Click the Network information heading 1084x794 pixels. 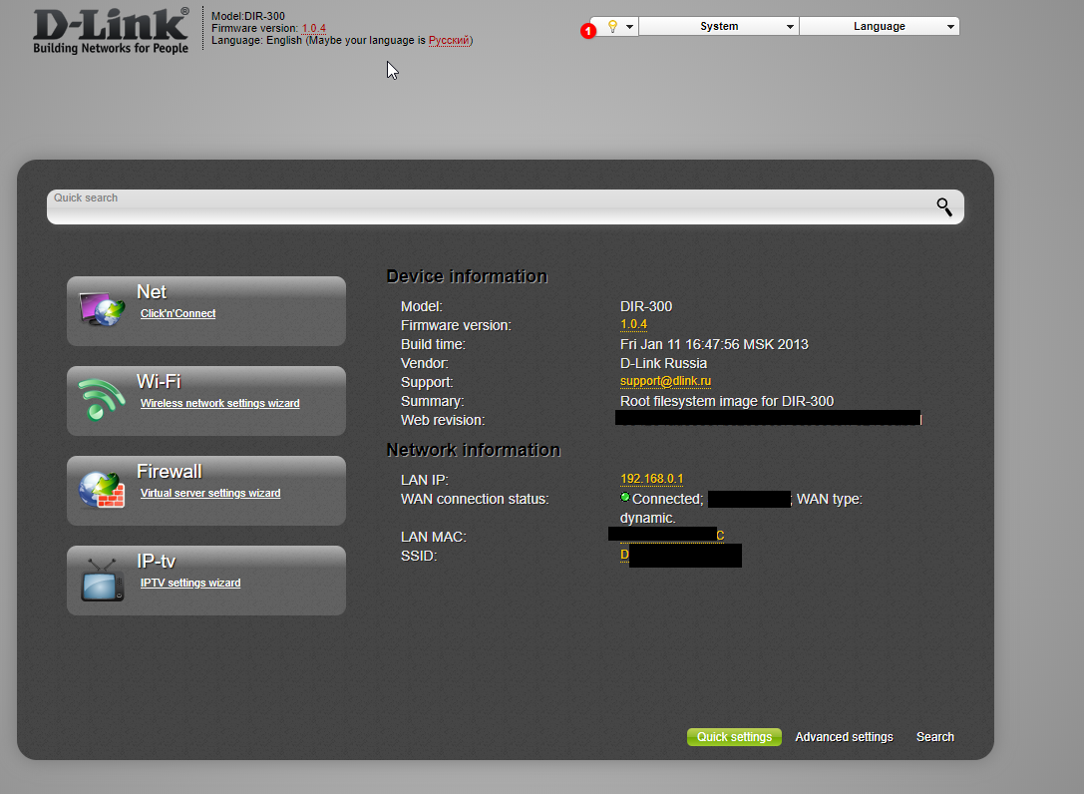click(x=474, y=450)
